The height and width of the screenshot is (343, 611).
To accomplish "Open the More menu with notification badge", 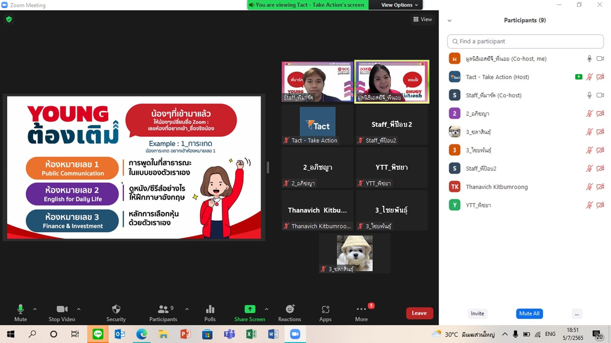I will point(362,313).
